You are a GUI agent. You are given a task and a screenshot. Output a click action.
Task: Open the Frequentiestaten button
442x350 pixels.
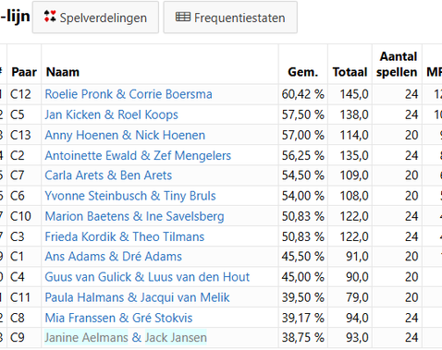tap(230, 18)
